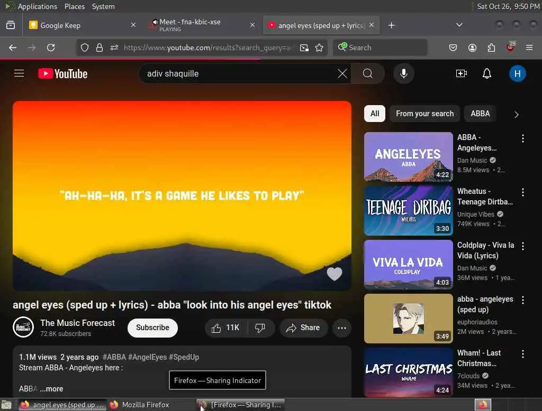Open Firefox account icon
542x411 pixels.
point(472,48)
